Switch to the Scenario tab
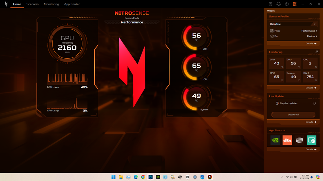The width and height of the screenshot is (323, 181). 33,4
